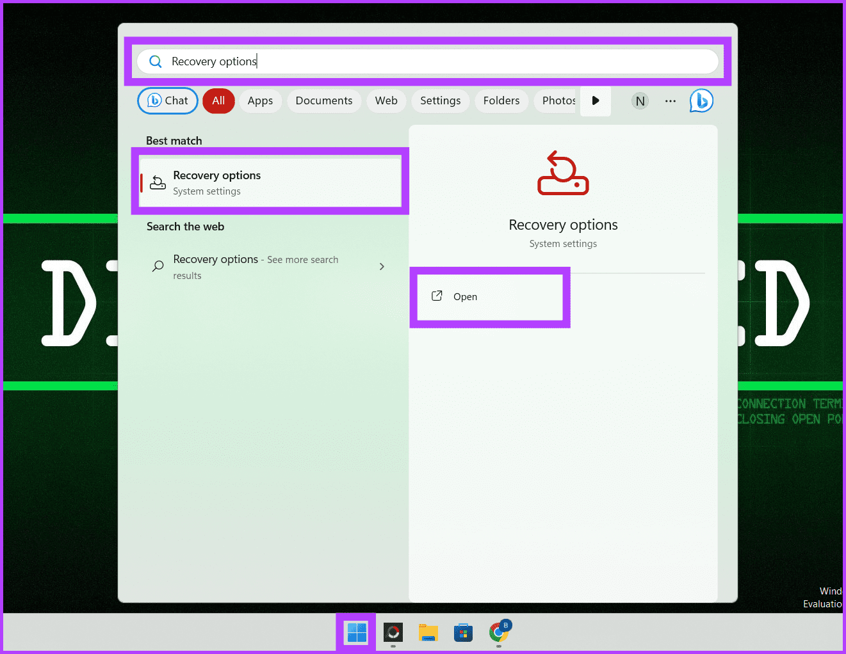Open the three-dots more options menu
This screenshot has width=846, height=654.
pyautogui.click(x=671, y=101)
